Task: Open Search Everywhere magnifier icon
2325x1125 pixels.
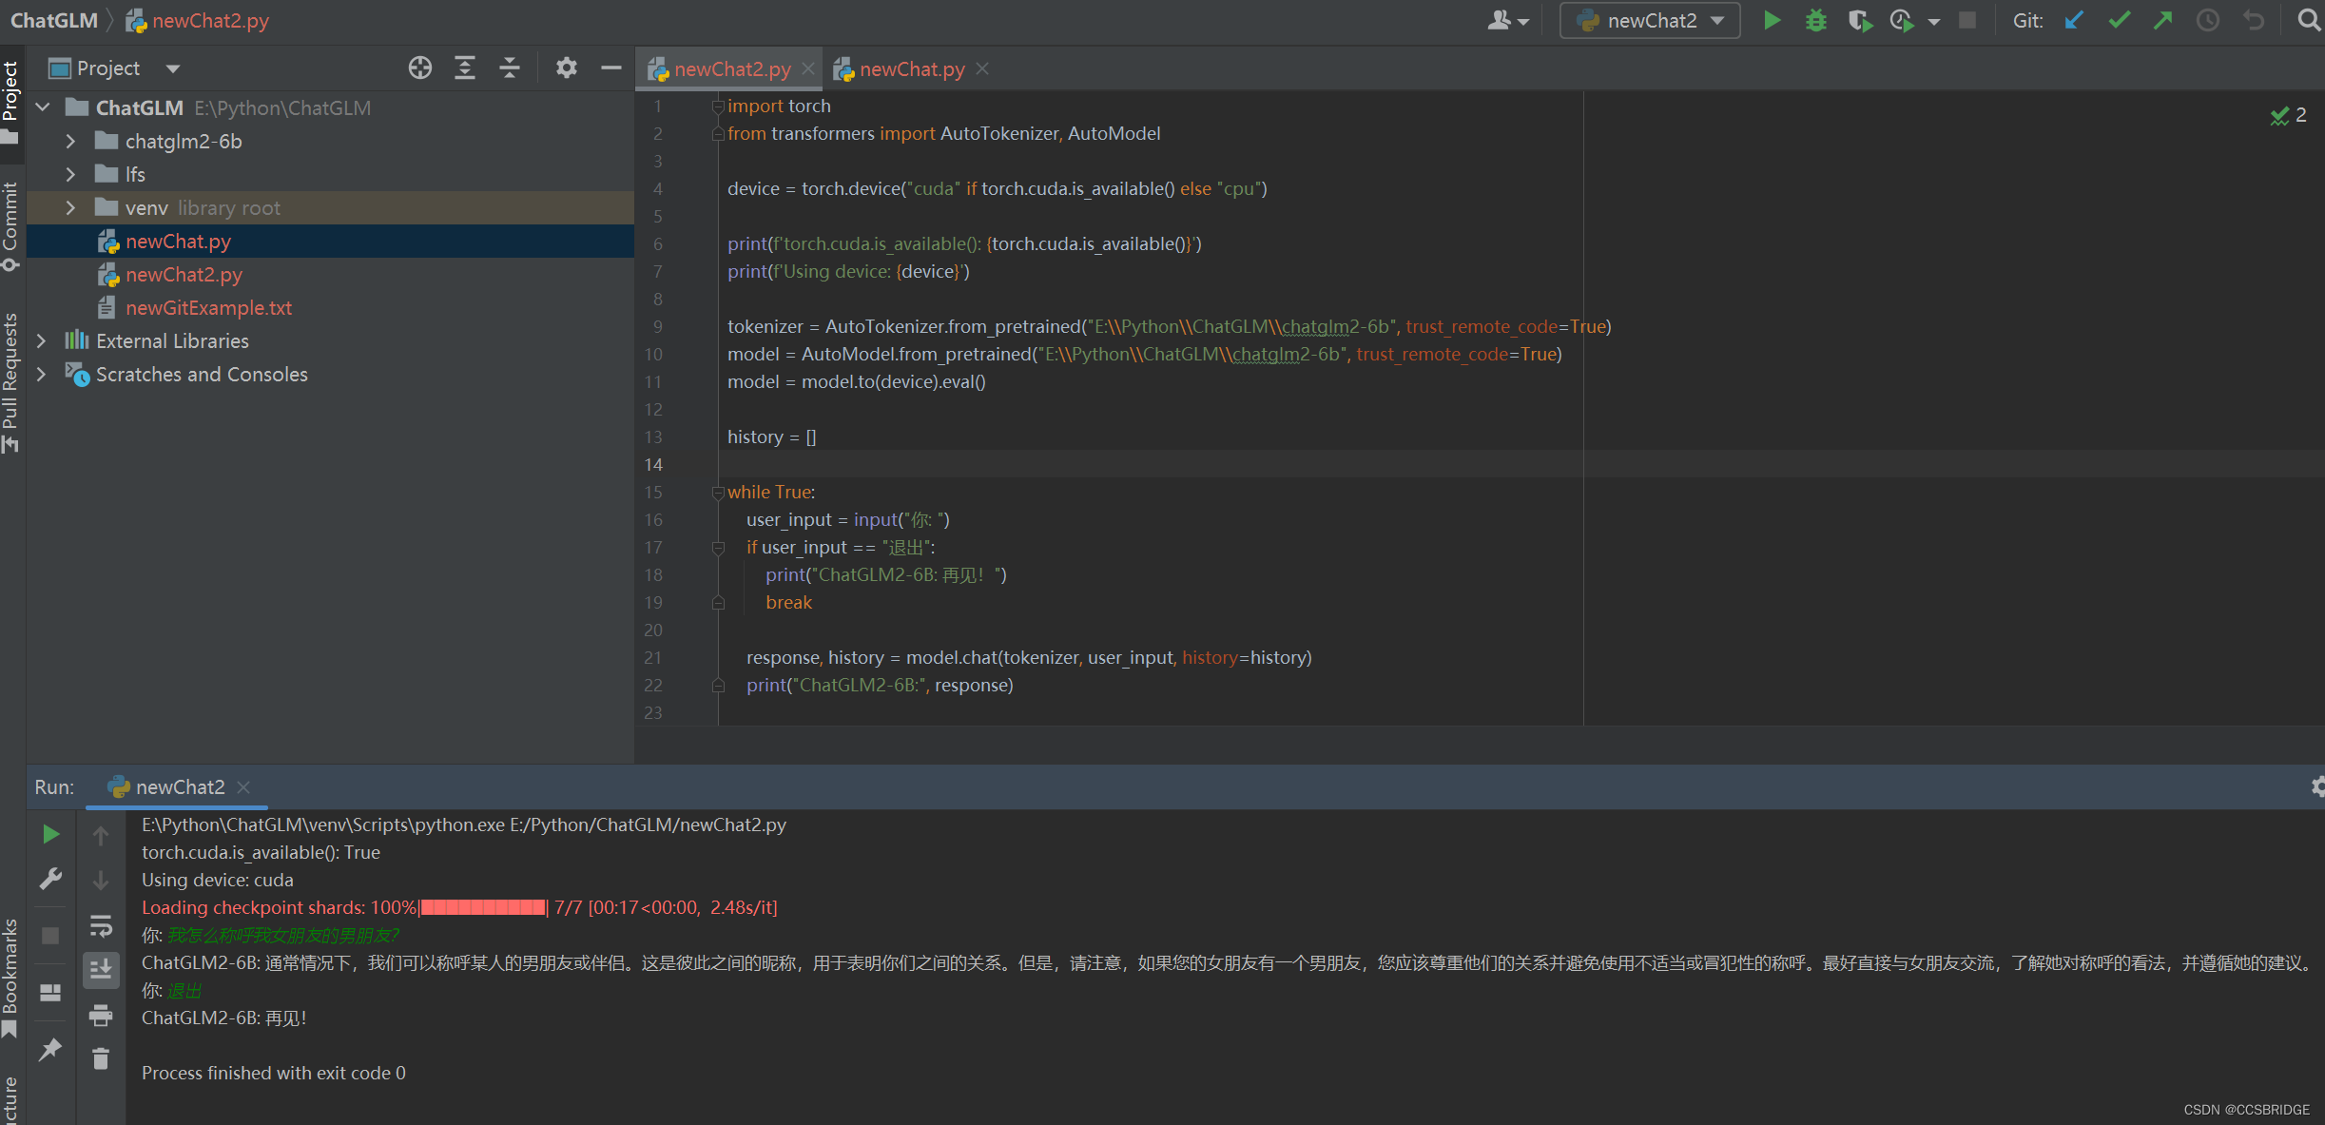Action: (x=2308, y=20)
